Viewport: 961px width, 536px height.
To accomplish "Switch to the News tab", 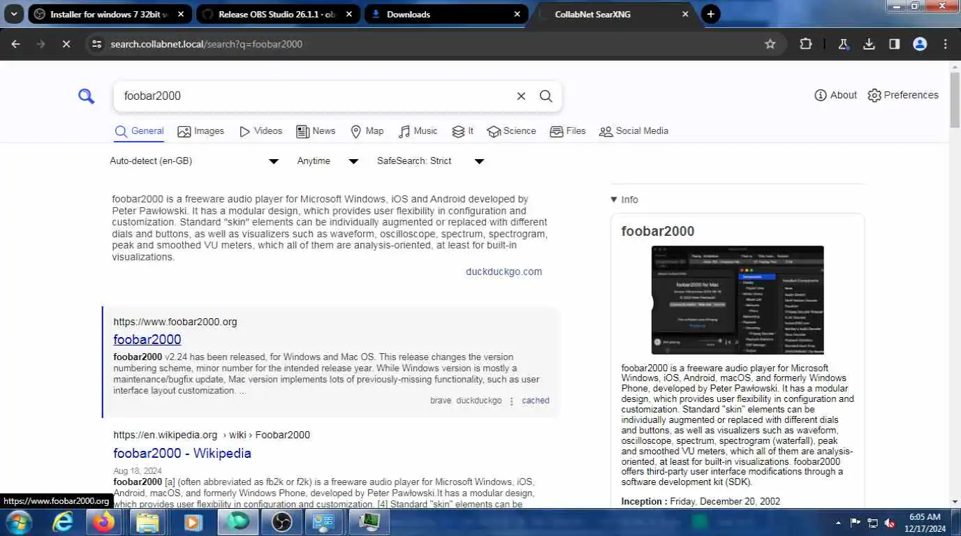I will tap(316, 131).
